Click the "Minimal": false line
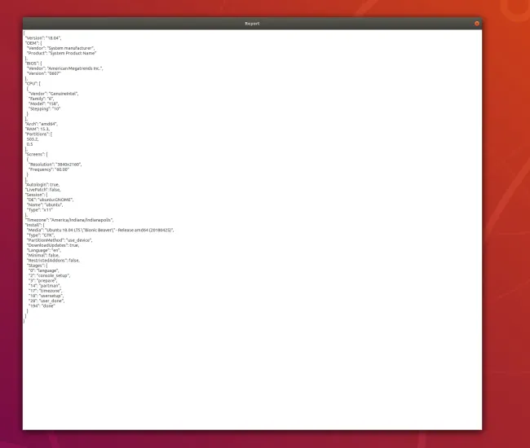 [x=43, y=256]
